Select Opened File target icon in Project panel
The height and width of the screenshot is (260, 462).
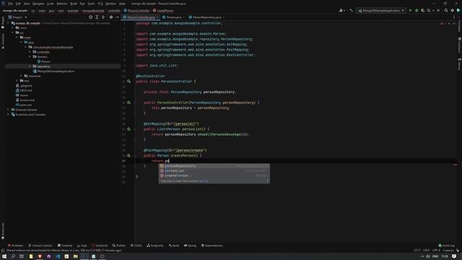click(x=90, y=17)
